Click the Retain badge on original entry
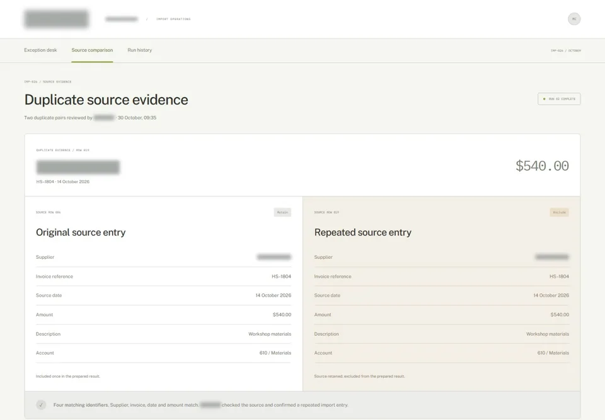Screen dimensions: 605x420 click(282, 212)
